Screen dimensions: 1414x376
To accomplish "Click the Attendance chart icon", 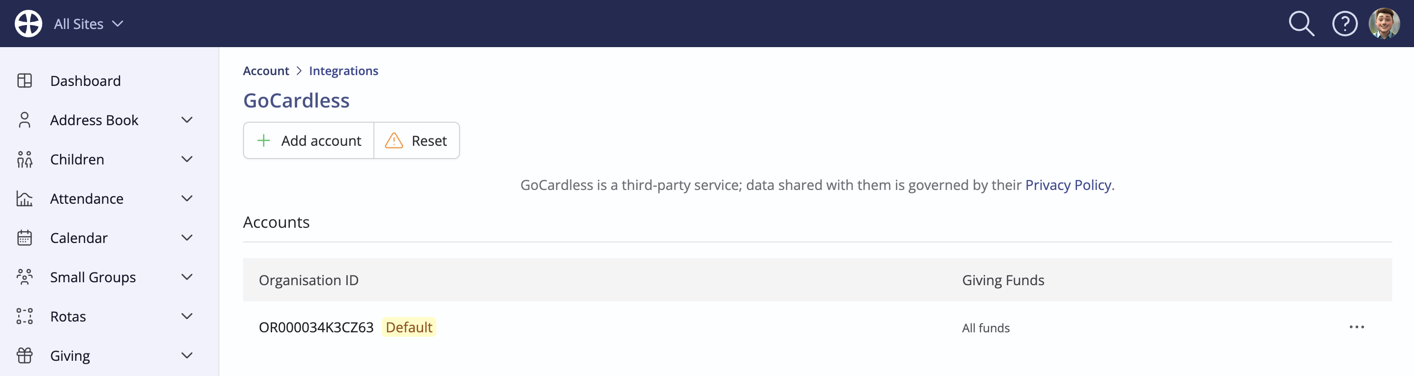I will (25, 199).
